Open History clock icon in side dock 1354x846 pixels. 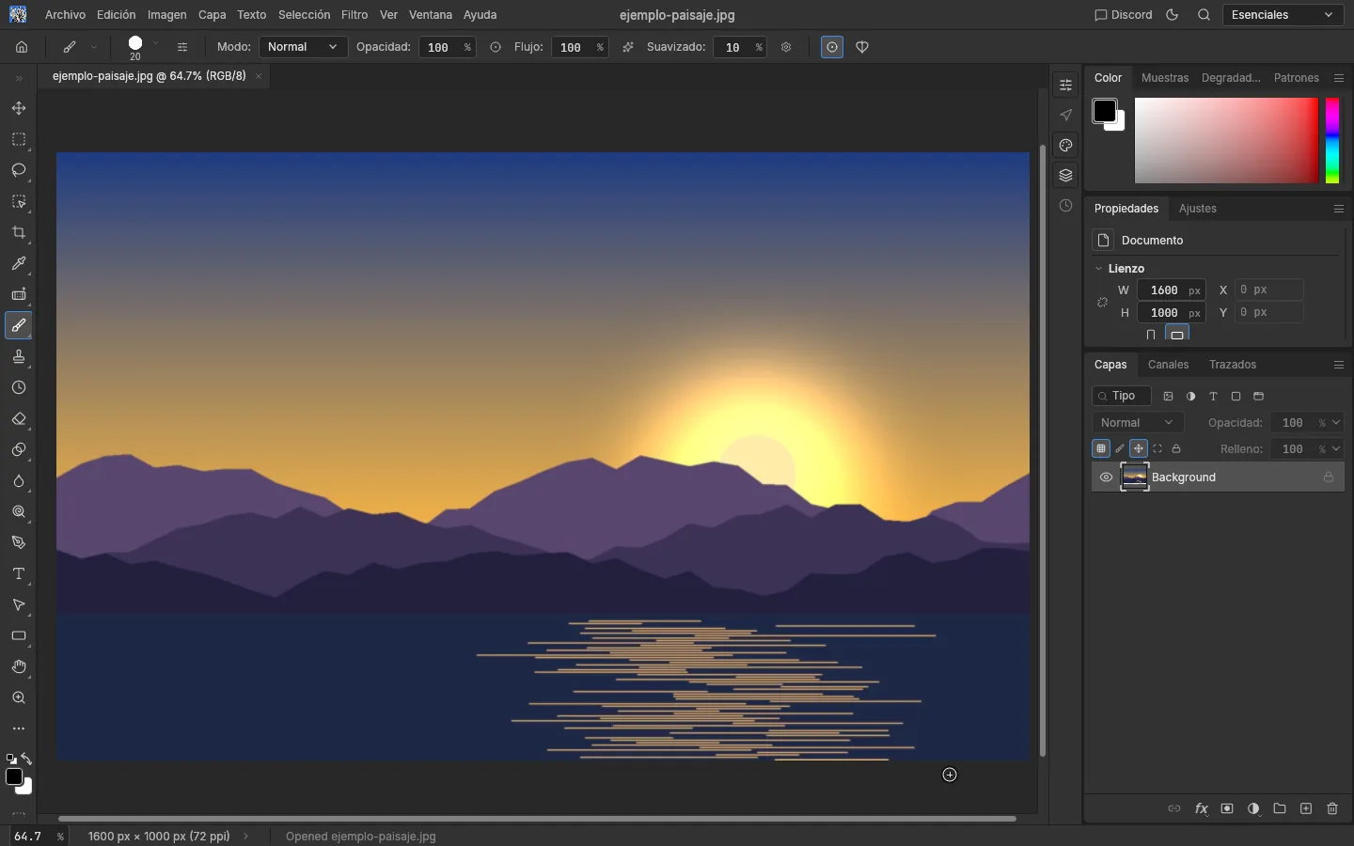click(1065, 206)
